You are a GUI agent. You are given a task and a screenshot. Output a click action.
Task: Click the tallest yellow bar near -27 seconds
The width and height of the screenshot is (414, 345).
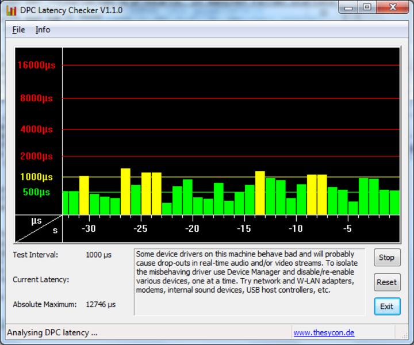coord(125,191)
